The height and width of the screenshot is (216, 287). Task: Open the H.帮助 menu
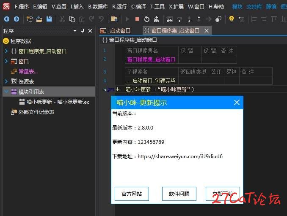point(216,7)
